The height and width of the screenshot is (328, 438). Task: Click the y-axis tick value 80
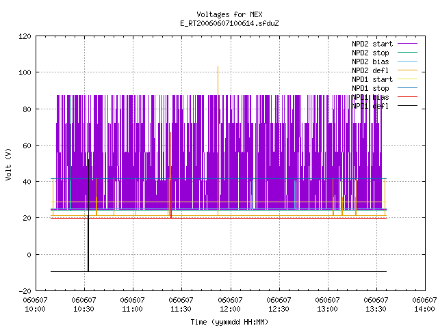click(x=27, y=109)
